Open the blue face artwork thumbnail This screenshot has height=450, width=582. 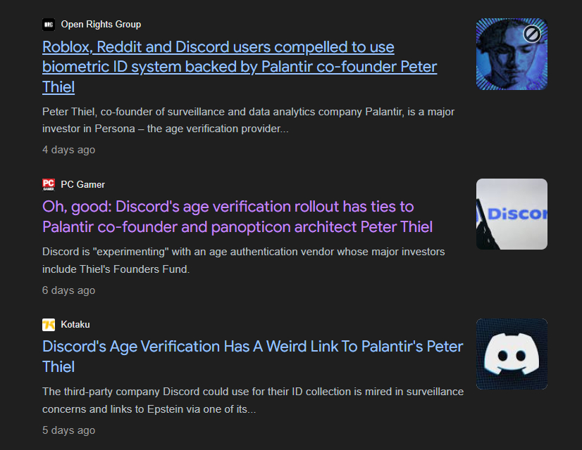(x=512, y=54)
